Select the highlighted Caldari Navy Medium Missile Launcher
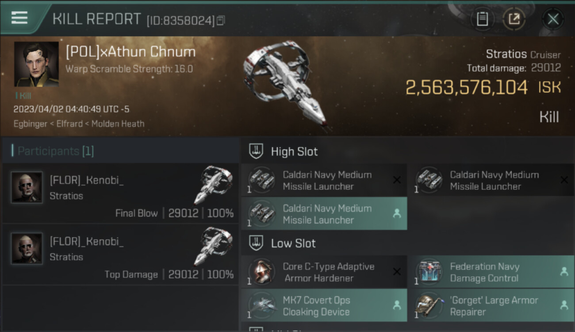Image resolution: width=575 pixels, height=332 pixels. (324, 214)
